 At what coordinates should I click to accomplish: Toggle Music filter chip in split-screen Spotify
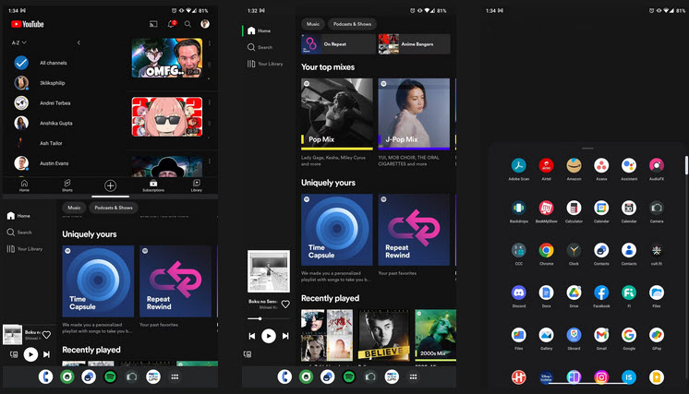[74, 208]
